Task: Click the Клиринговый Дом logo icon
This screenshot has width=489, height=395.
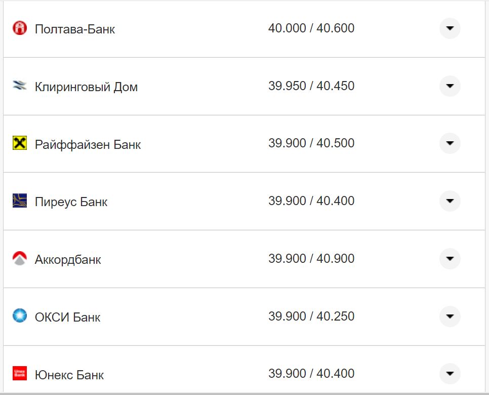Action: point(19,86)
